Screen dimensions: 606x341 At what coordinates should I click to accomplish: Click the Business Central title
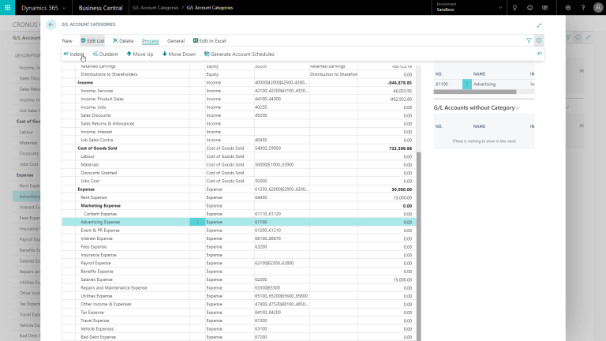tap(100, 8)
